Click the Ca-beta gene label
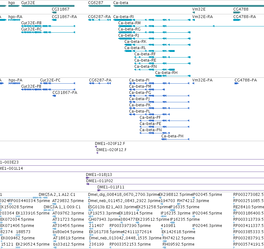This screenshot has height=249, width=264. [x=121, y=3]
